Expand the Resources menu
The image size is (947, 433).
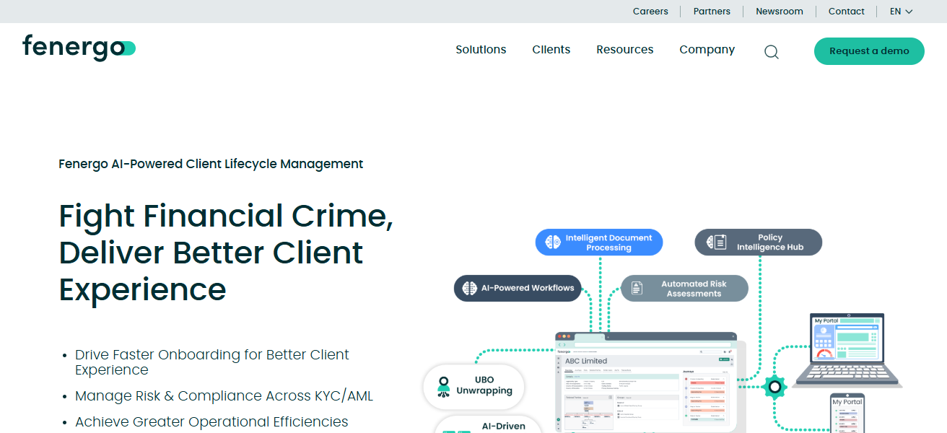tap(624, 50)
